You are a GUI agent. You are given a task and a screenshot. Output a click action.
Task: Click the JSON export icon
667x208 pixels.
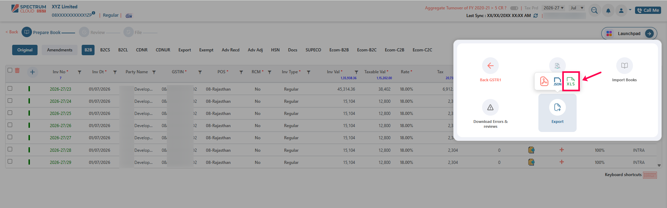[x=557, y=82]
